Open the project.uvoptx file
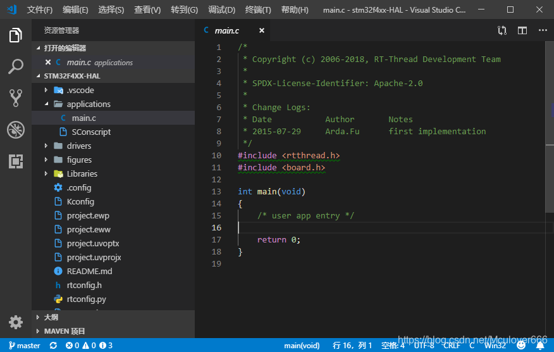The height and width of the screenshot is (352, 554). coord(113,243)
